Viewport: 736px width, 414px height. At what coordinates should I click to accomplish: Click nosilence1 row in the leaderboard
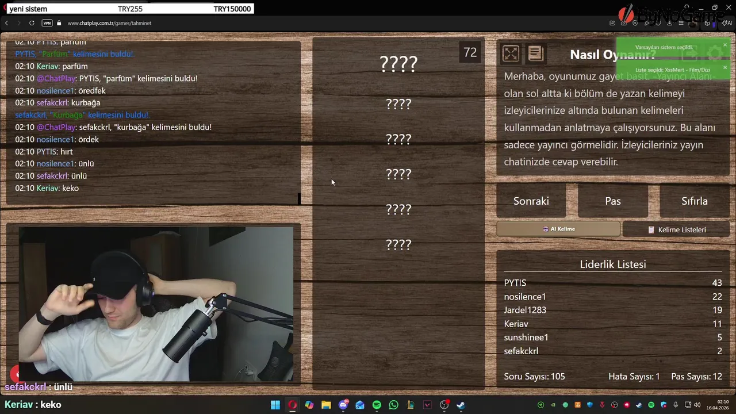click(x=613, y=297)
